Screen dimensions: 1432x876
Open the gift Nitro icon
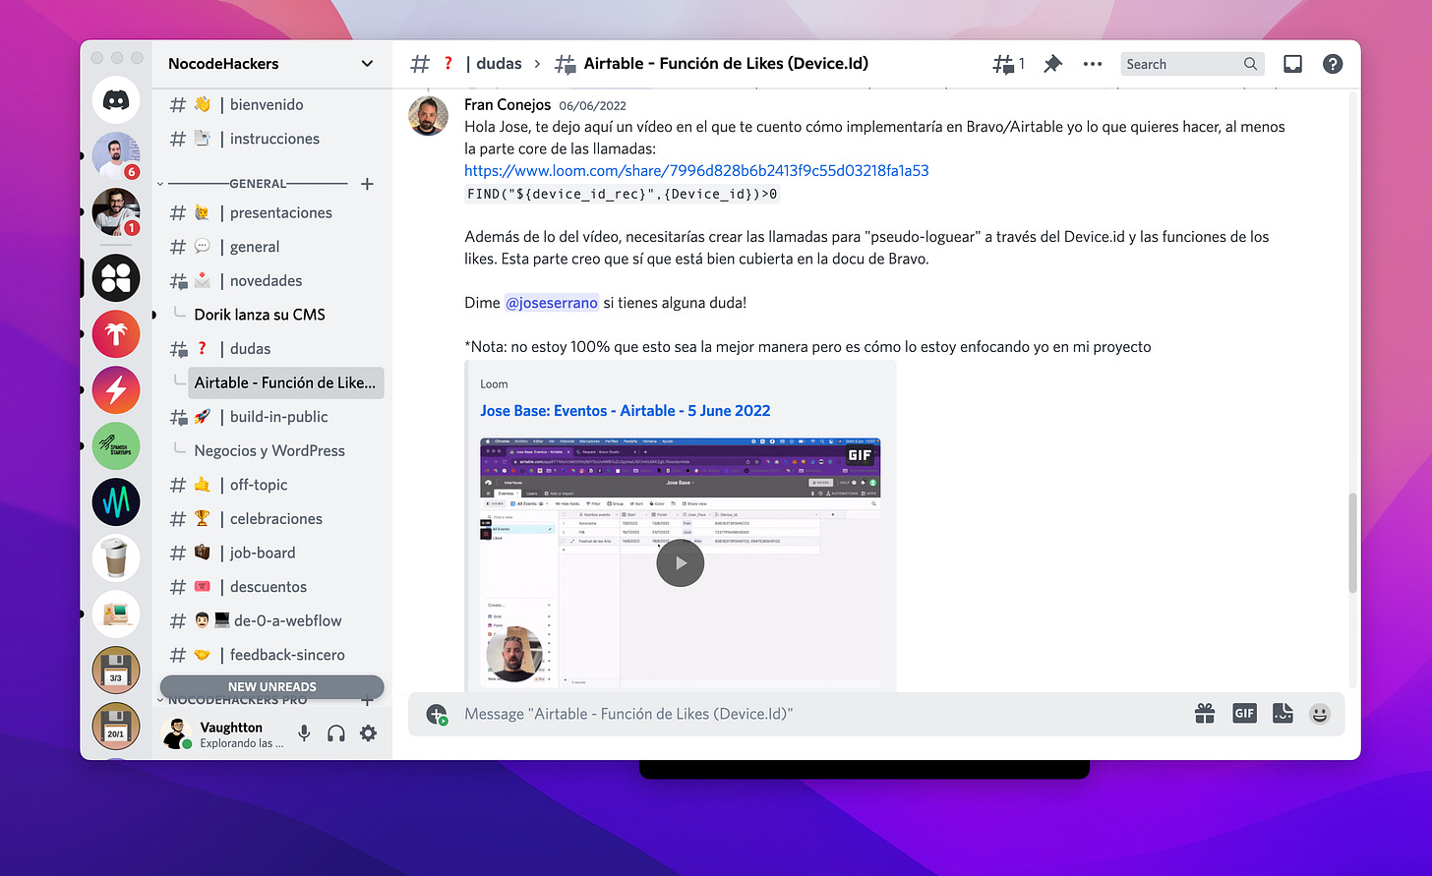click(1205, 714)
